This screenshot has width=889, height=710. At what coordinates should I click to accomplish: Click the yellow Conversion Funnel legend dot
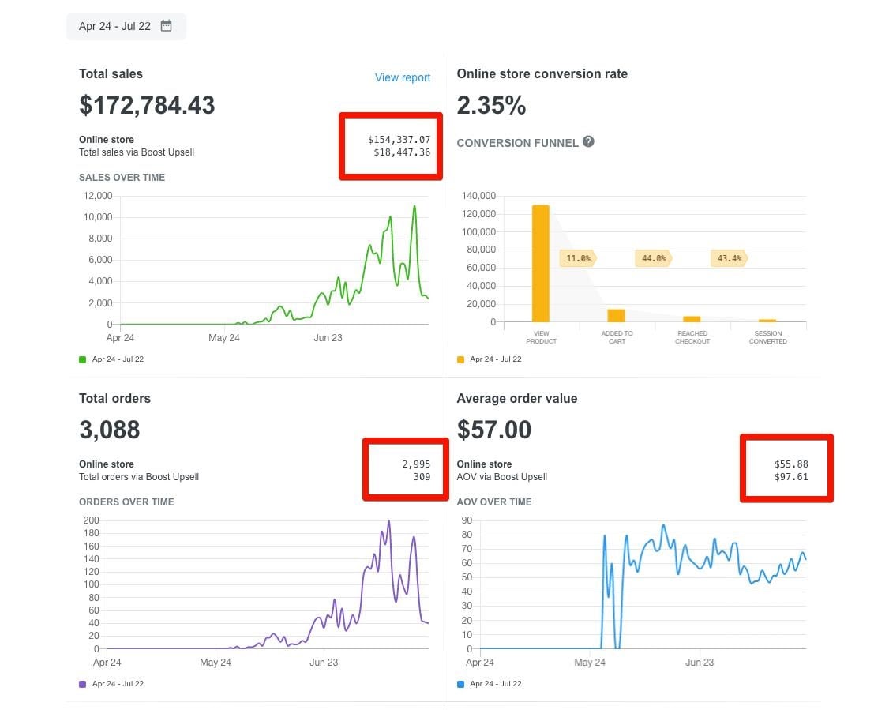coord(460,359)
